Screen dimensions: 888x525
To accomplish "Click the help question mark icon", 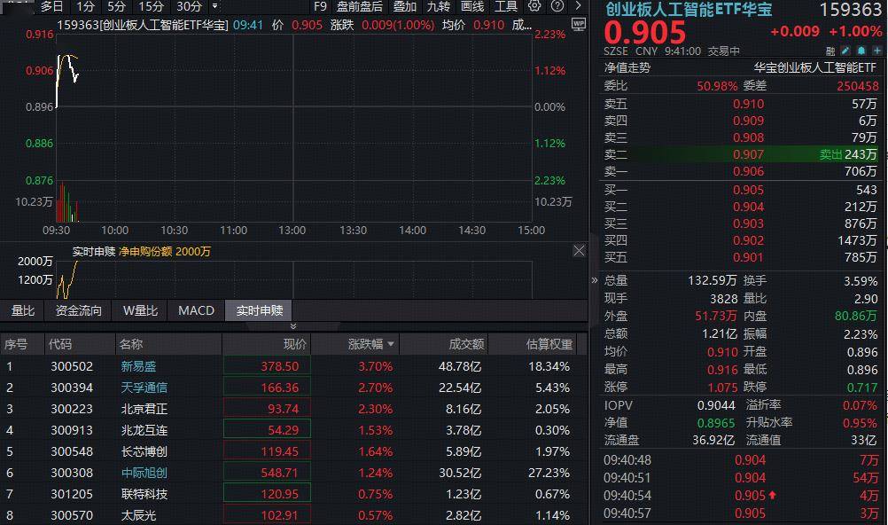I will click(x=557, y=6).
